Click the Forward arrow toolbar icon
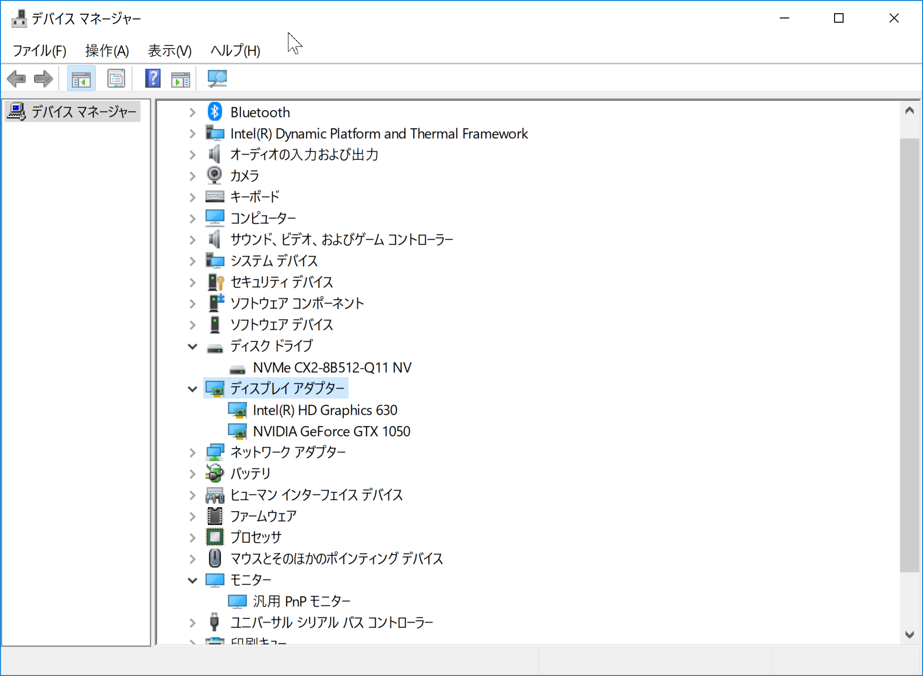 44,79
